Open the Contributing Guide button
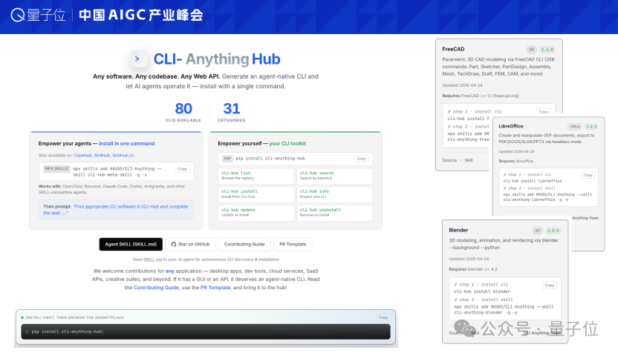618x353 pixels. pyautogui.click(x=244, y=245)
